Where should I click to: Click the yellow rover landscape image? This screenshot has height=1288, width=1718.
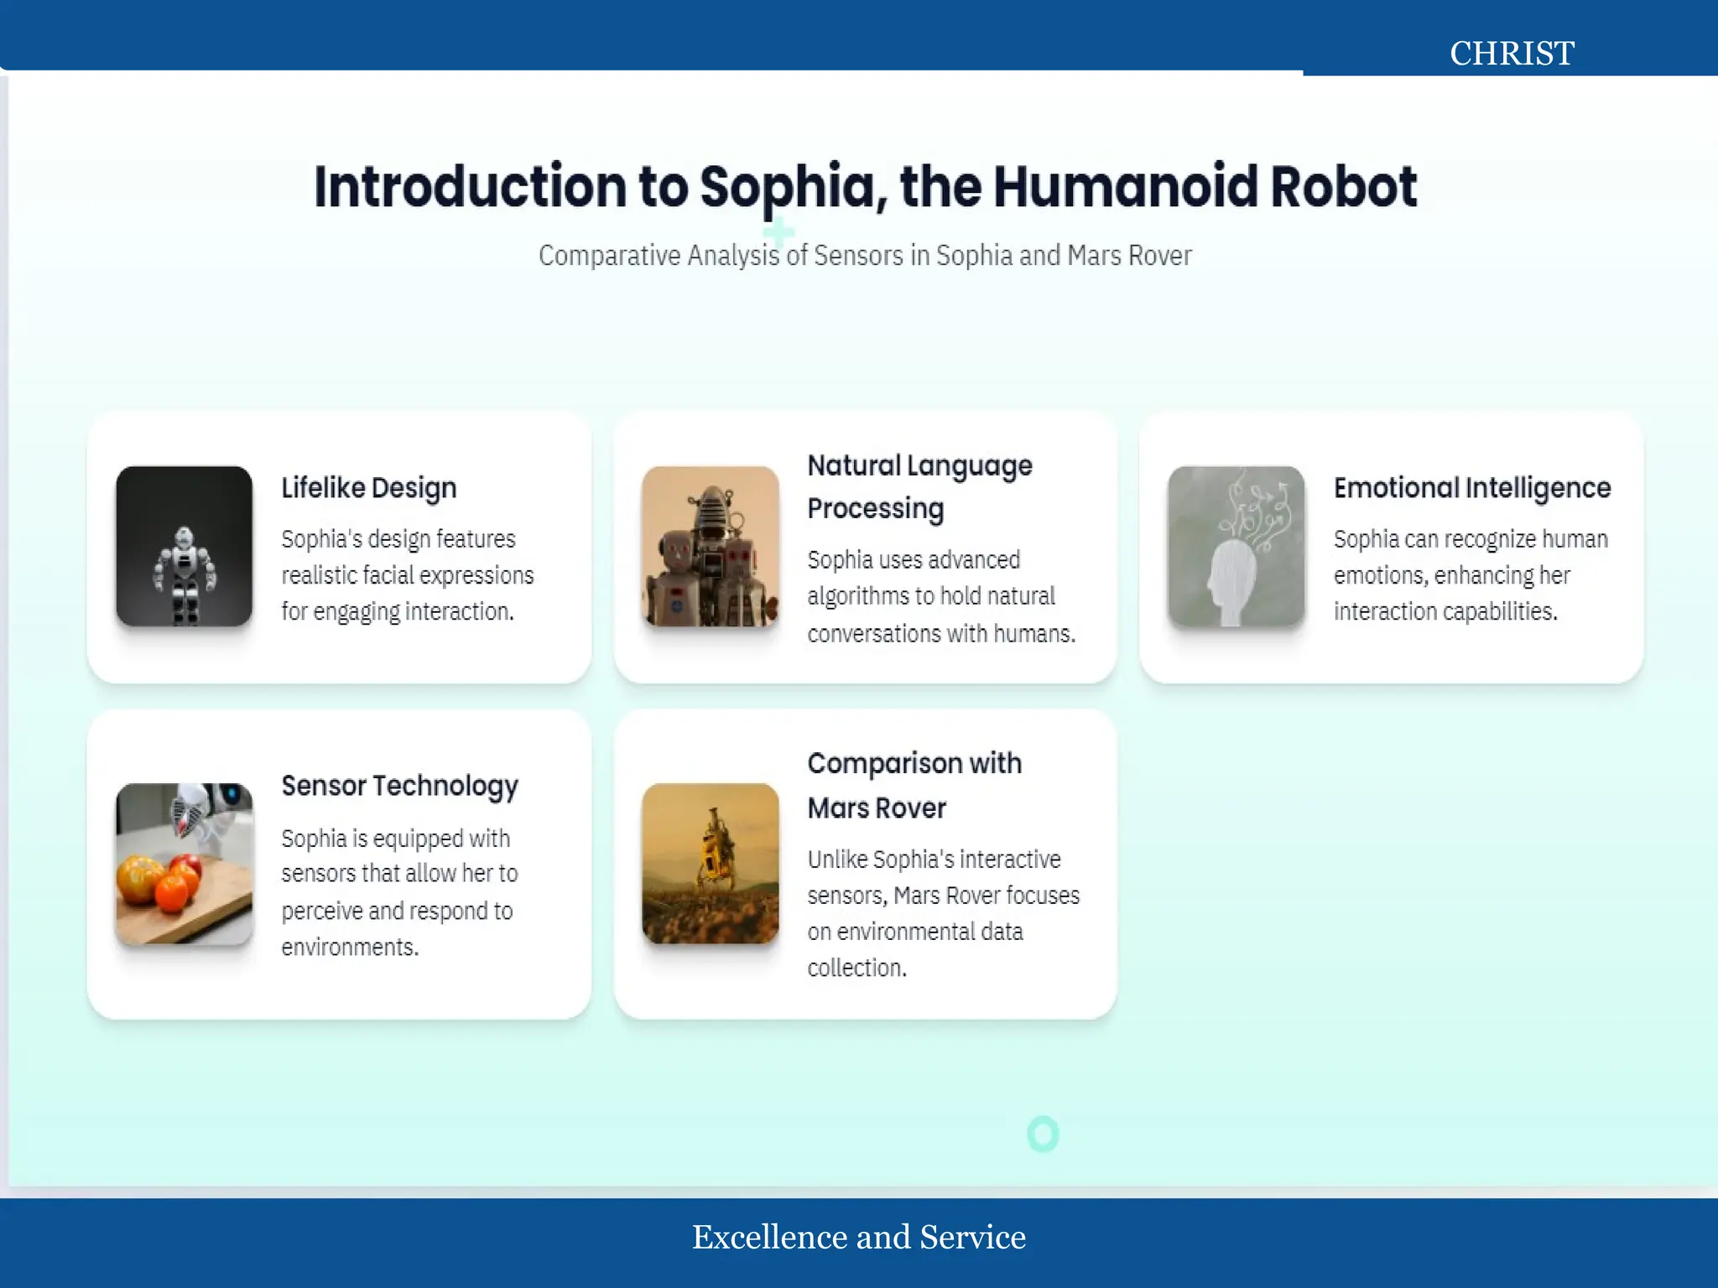[x=710, y=864]
